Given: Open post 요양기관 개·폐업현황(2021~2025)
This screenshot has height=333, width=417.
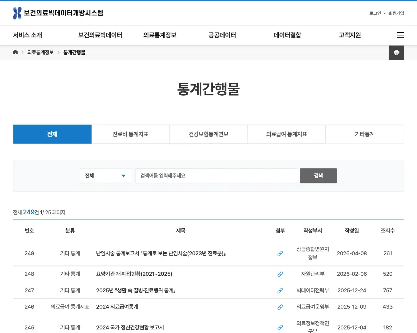Looking at the screenshot, I should point(134,274).
